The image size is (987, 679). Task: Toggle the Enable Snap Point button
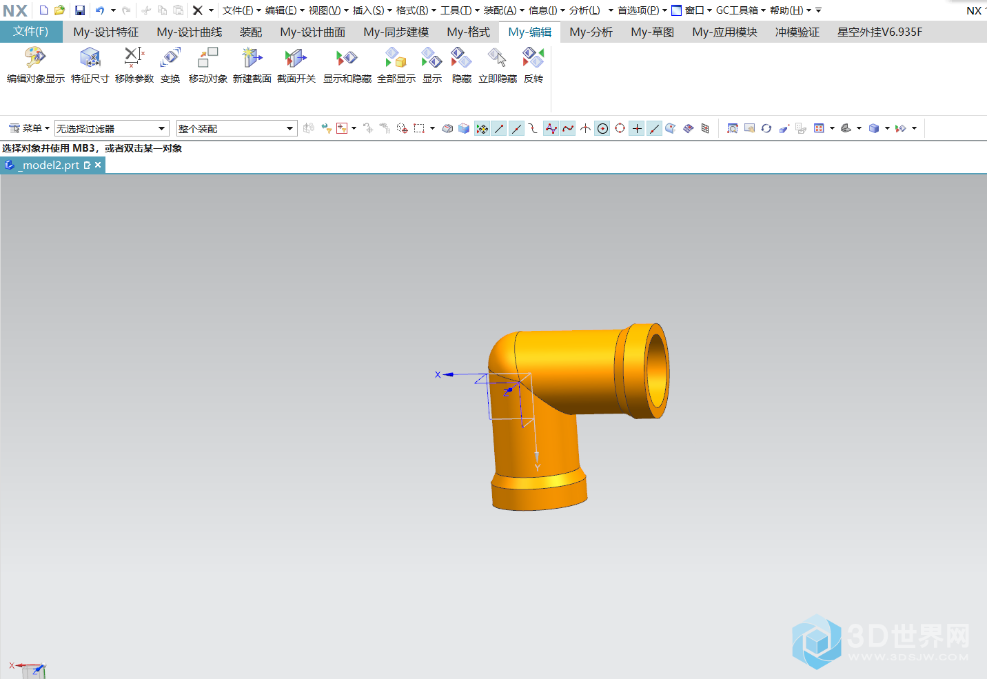tap(482, 128)
